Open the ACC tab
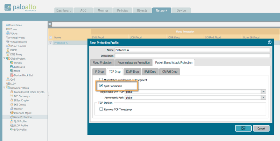 point(83,10)
